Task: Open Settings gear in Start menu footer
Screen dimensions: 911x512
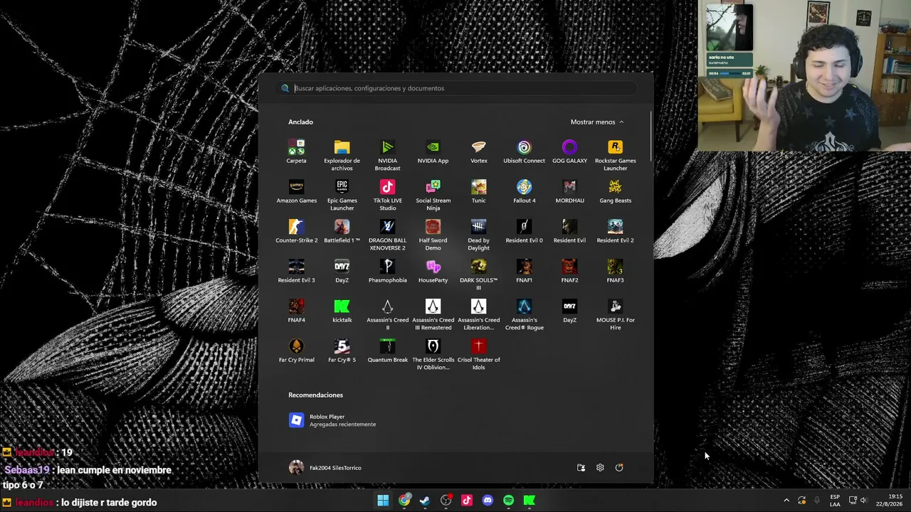Action: (600, 467)
